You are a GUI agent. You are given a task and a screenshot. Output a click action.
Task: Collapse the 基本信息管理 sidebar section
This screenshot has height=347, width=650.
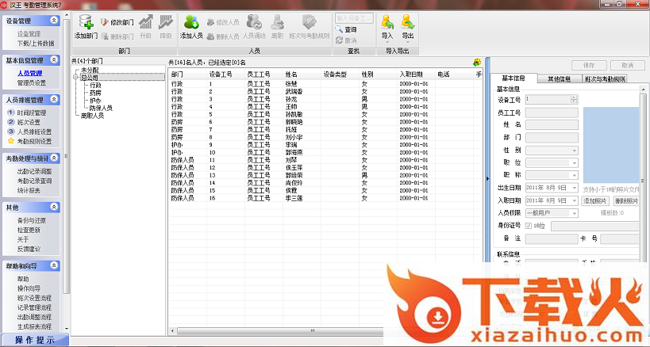(x=54, y=60)
